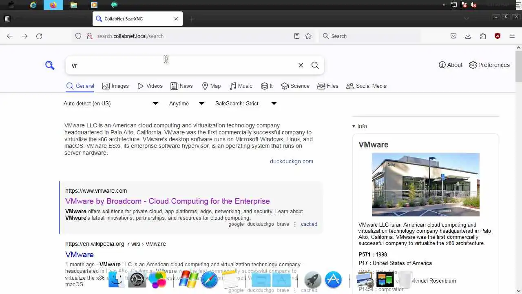Go forward one page

24,36
